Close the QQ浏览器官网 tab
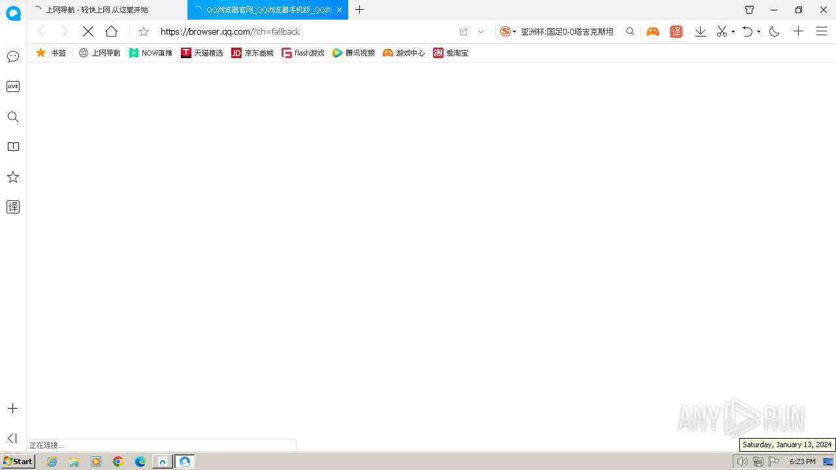836x470 pixels. [x=340, y=10]
